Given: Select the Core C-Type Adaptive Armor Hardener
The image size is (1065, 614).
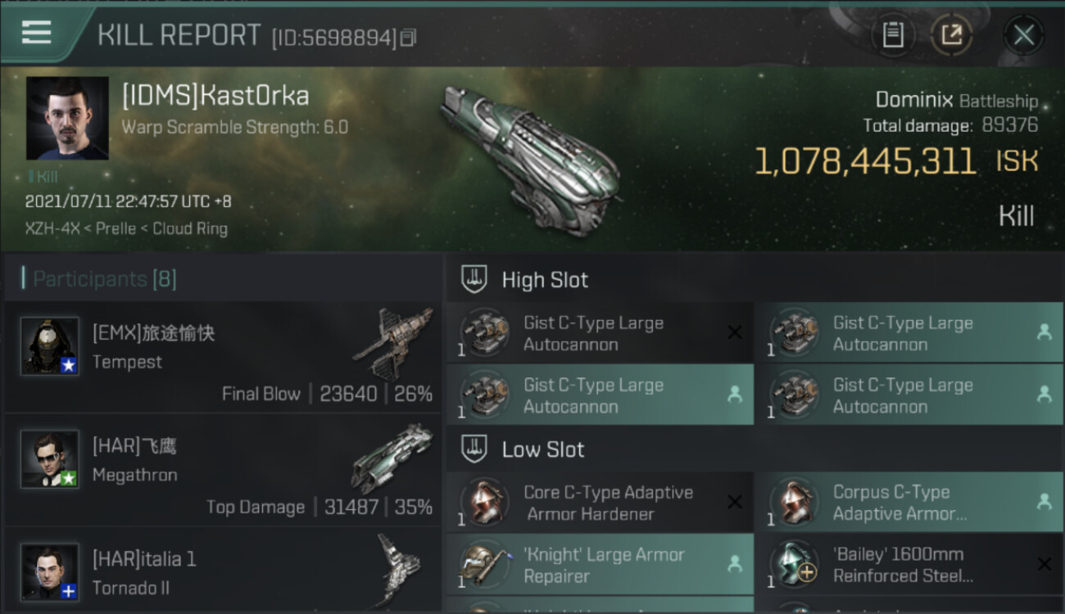Looking at the screenshot, I should click(608, 503).
